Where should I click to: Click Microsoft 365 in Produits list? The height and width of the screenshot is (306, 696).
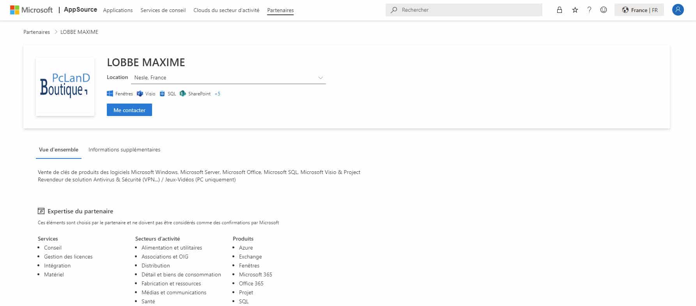click(255, 274)
